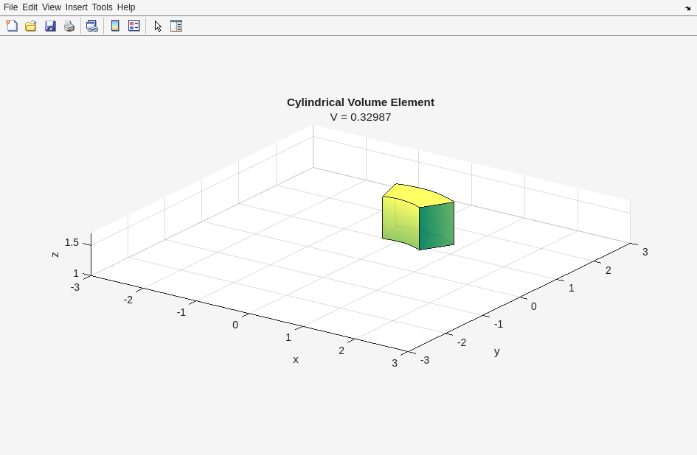The height and width of the screenshot is (455, 697).
Task: Click the 'Cylindrical Volume Element' plot title
Action: tap(360, 102)
